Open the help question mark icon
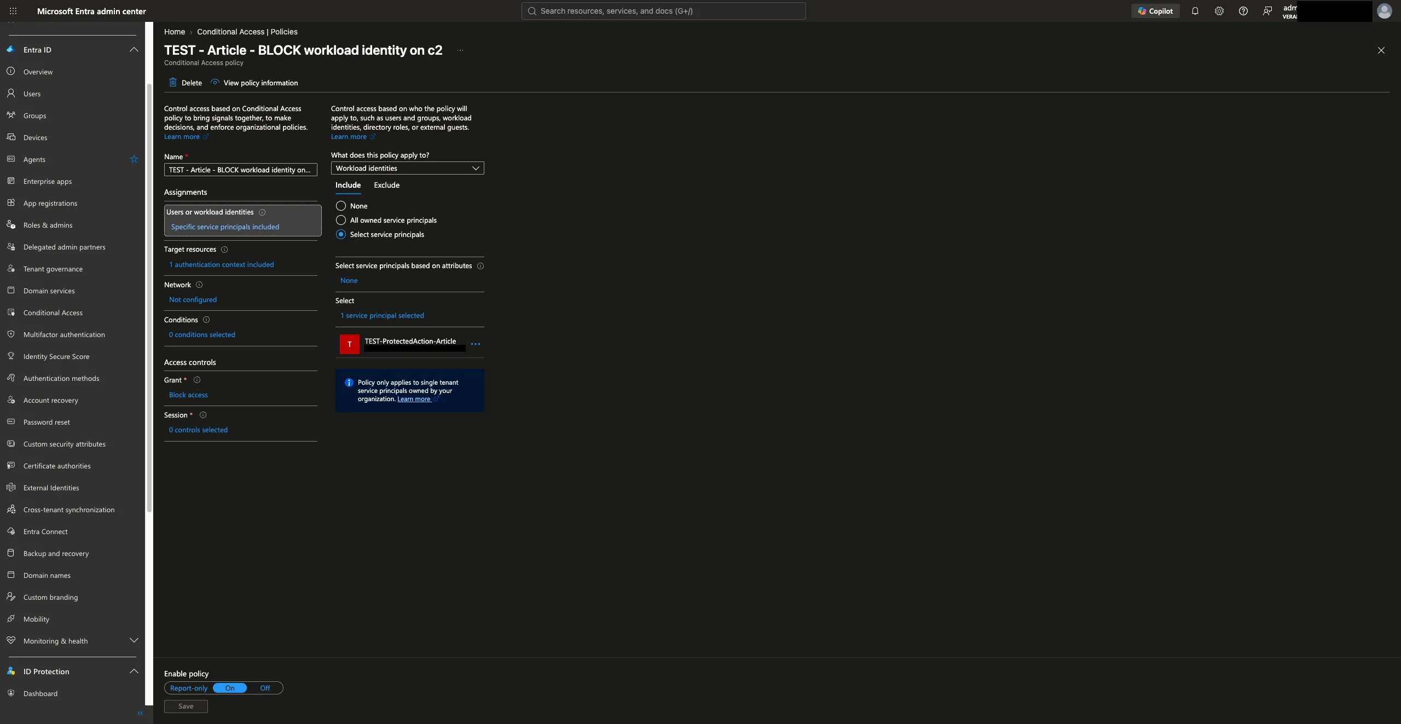Screen dimensions: 1401x724 pos(1243,11)
